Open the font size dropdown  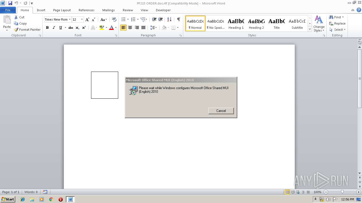click(x=82, y=19)
